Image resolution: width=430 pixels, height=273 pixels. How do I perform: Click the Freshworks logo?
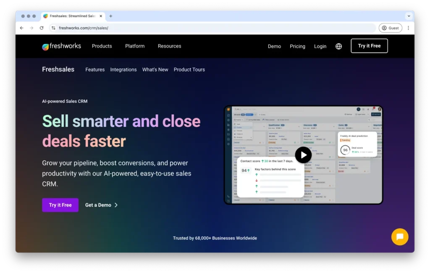coord(61,46)
